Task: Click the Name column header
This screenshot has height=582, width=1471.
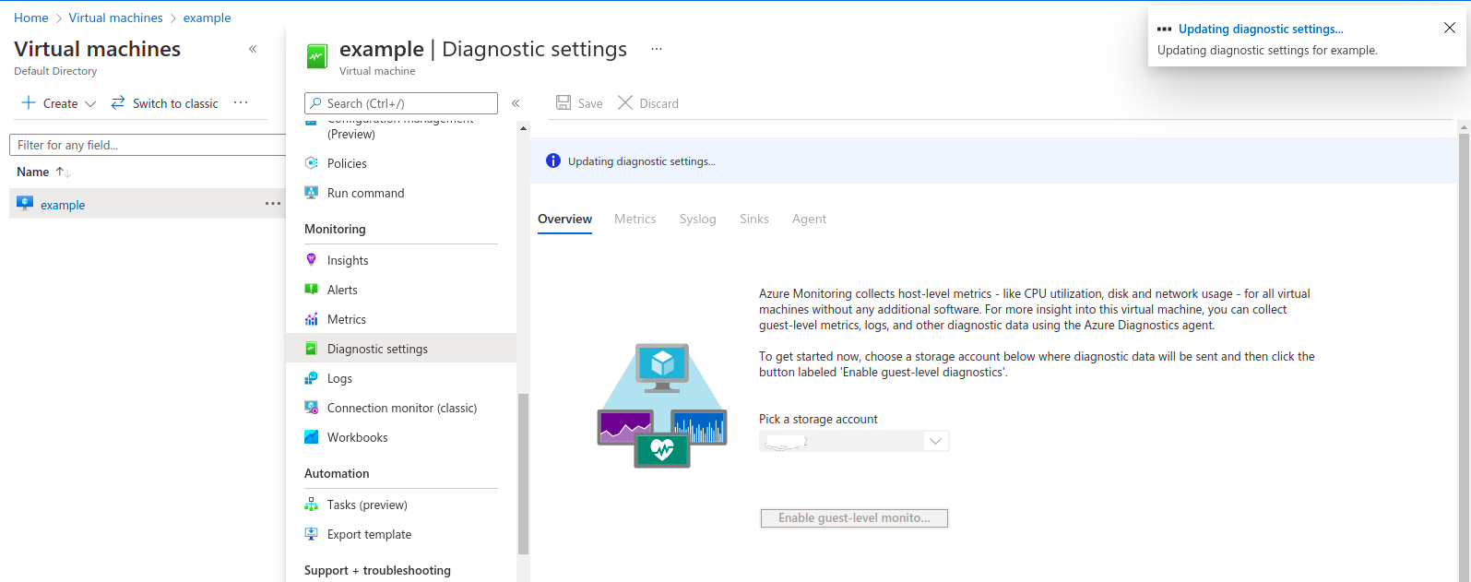Action: 33,172
